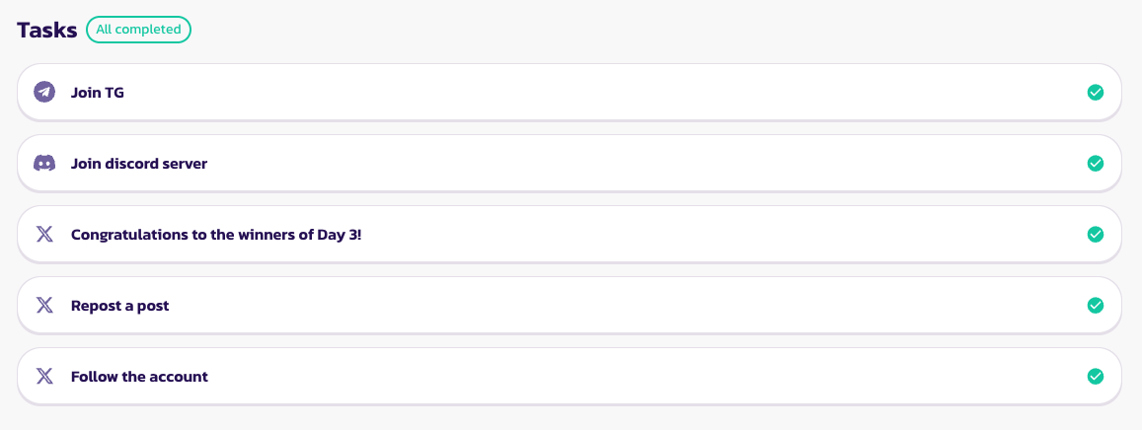Click the Discord icon in the tasks list
Screen dimensions: 1142x430
click(x=43, y=164)
